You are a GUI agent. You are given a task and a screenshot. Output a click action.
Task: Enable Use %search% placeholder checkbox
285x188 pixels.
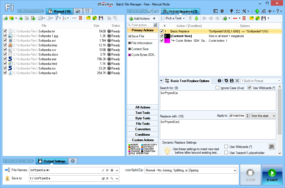coord(226,152)
